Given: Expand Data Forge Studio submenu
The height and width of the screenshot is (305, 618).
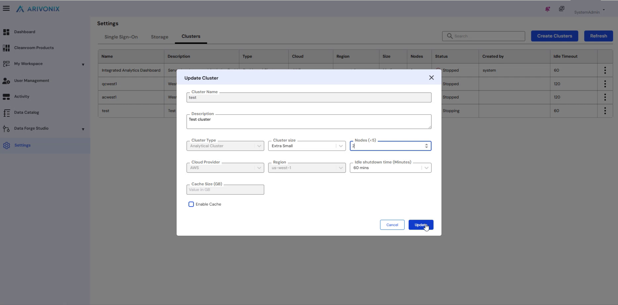Looking at the screenshot, I should (x=83, y=129).
